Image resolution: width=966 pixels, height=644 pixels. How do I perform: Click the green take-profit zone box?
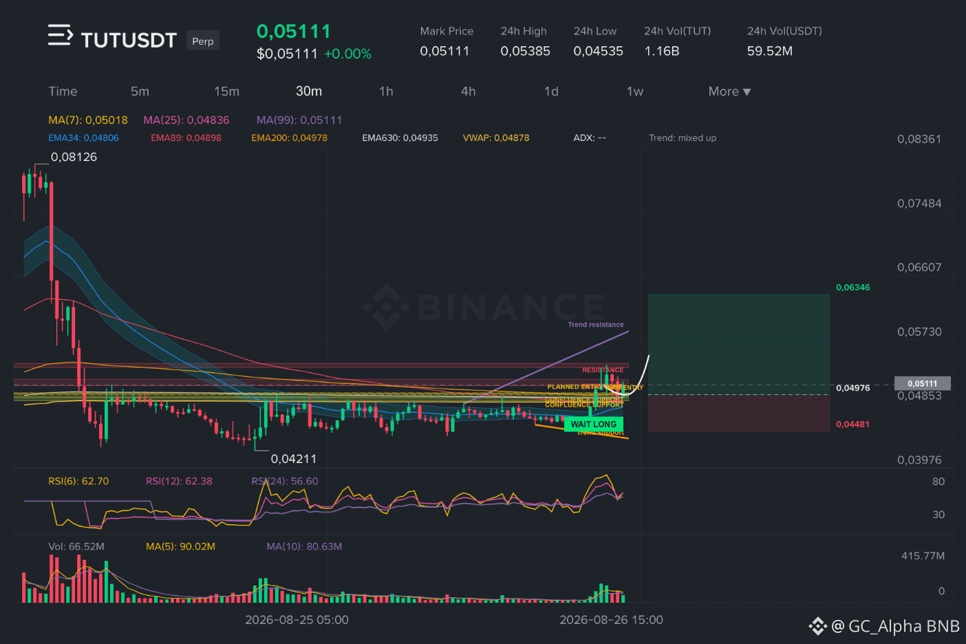[739, 344]
